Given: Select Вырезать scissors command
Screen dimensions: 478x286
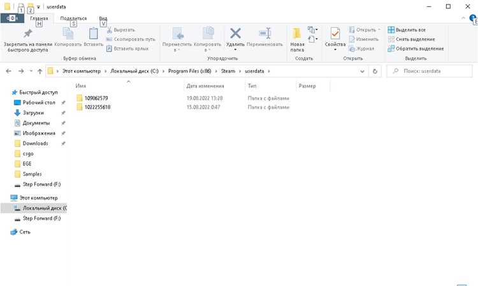Looking at the screenshot, I should [x=121, y=30].
